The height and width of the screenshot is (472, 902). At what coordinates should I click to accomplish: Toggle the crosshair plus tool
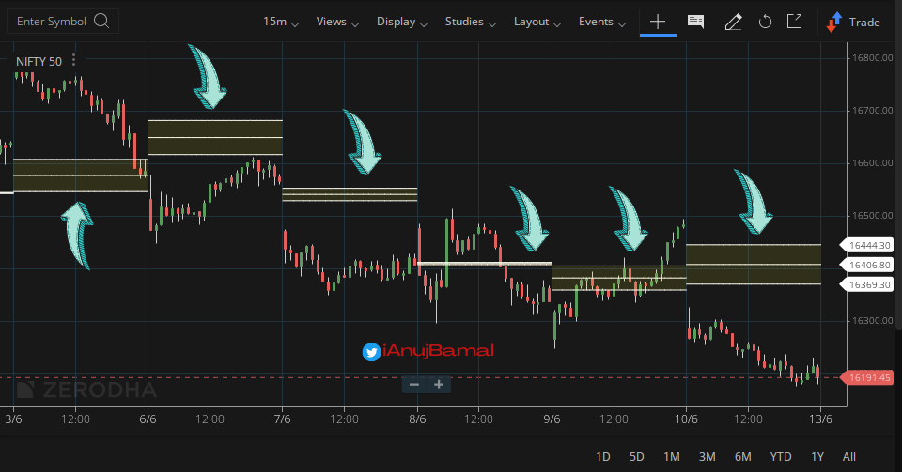658,22
